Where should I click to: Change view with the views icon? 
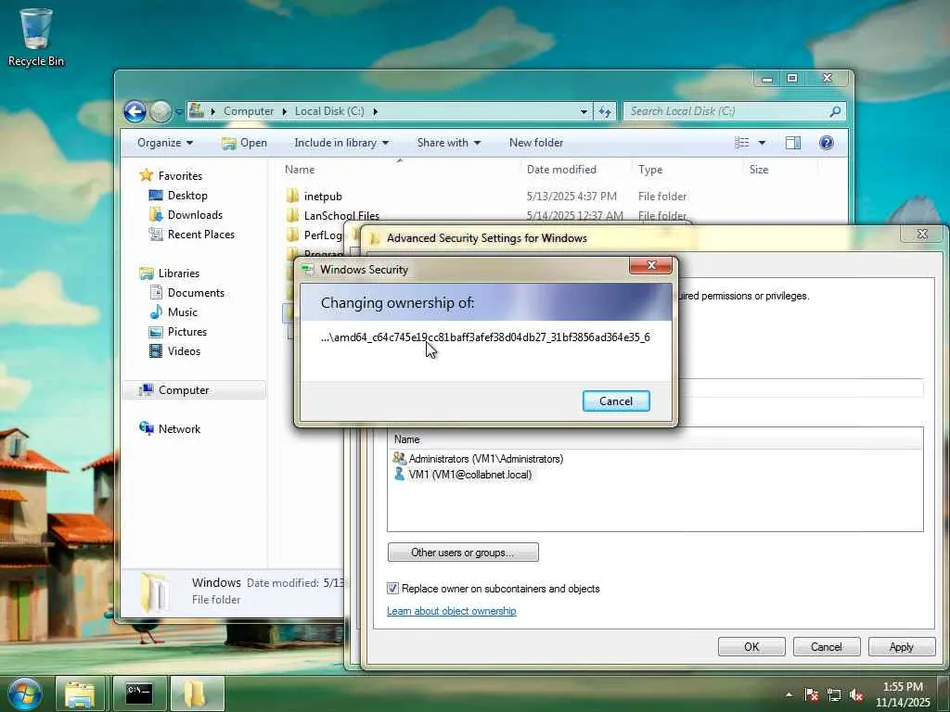741,143
